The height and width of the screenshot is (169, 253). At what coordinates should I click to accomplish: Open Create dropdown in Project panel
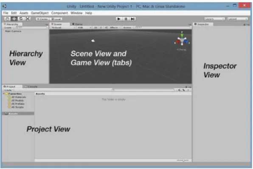tap(8, 90)
